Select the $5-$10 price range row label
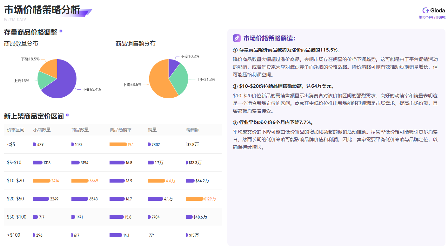448x250 pixels. [14, 163]
